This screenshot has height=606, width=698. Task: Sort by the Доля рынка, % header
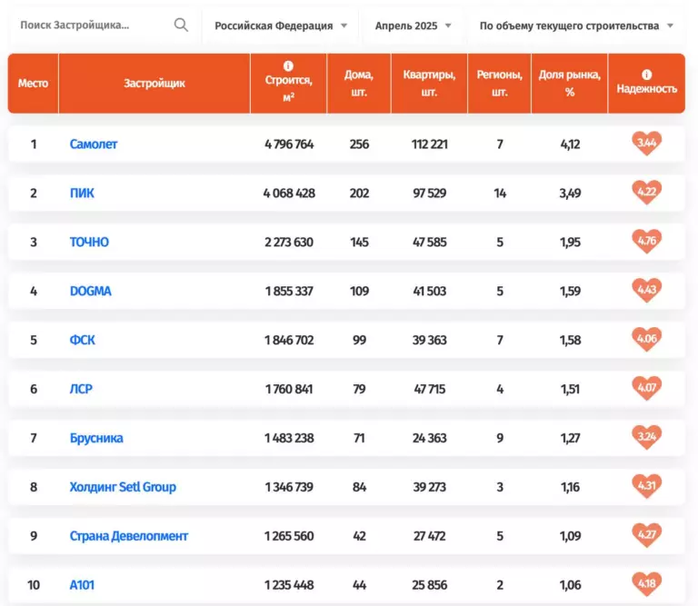[570, 84]
